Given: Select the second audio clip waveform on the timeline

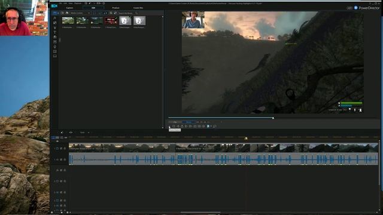Looking at the screenshot, I should click(277, 159).
